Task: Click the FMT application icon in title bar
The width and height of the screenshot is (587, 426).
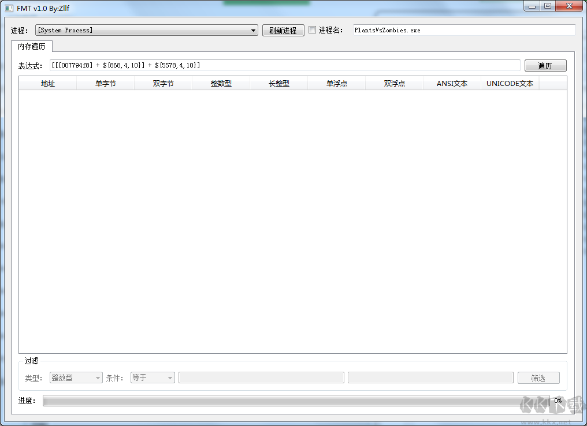Action: click(x=7, y=7)
